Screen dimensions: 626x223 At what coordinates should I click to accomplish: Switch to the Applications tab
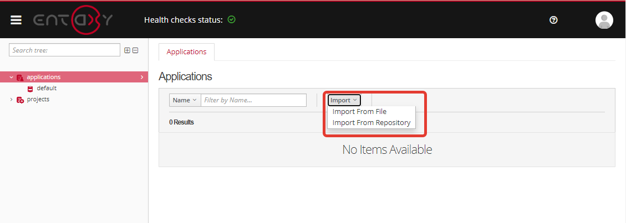[186, 52]
